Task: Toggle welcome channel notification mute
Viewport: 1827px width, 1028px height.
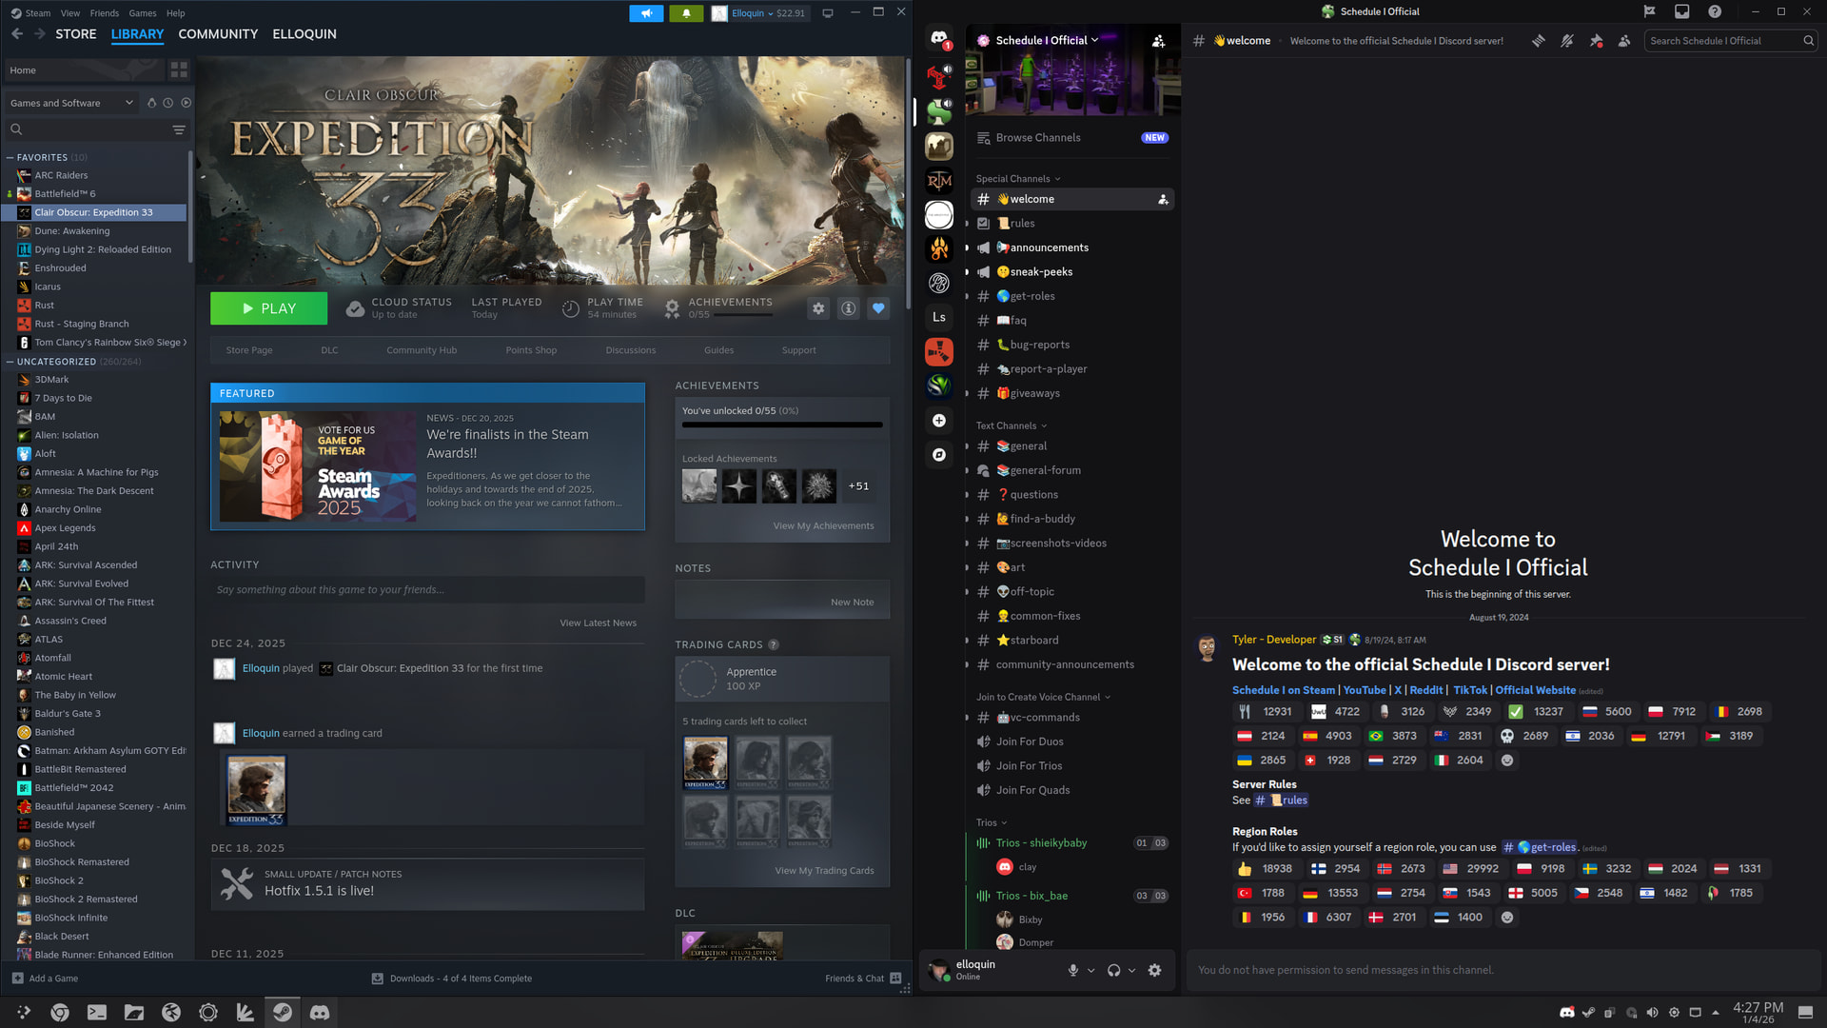Action: (1566, 41)
